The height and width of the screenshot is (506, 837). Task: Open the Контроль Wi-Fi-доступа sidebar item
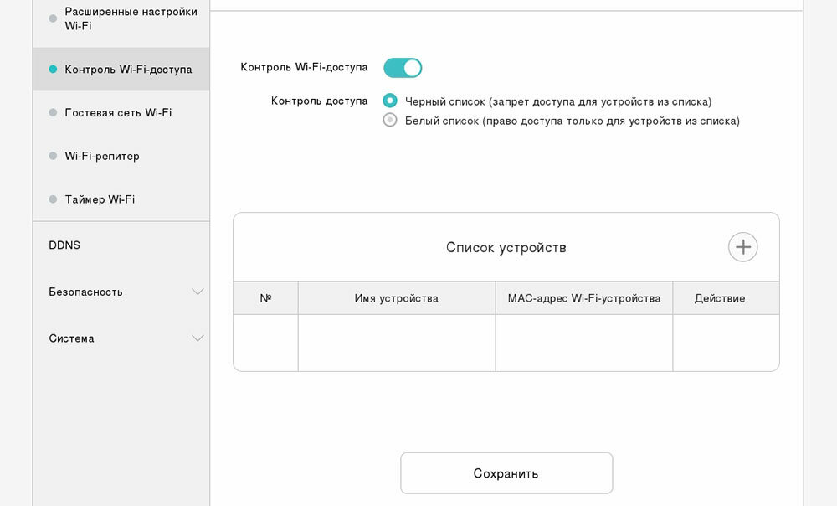tap(121, 69)
